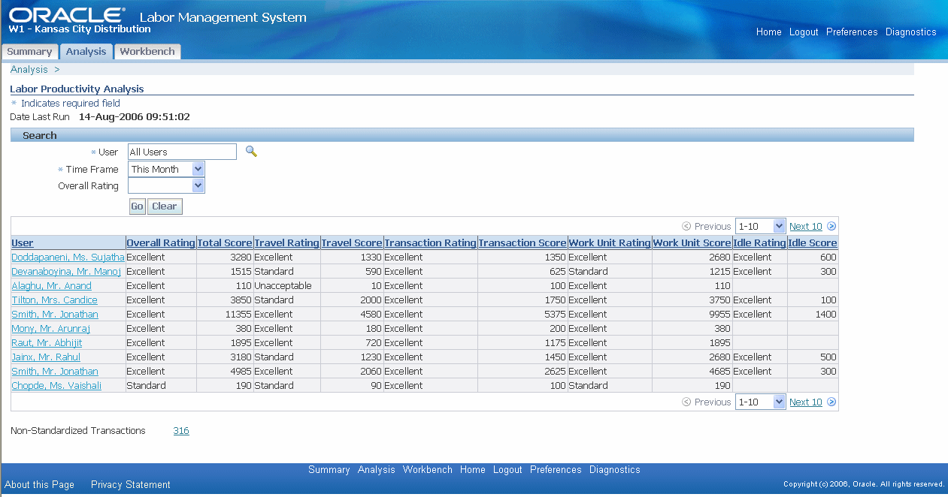948x497 pixels.
Task: Click the bottom Next arrow icon
Action: click(x=831, y=402)
